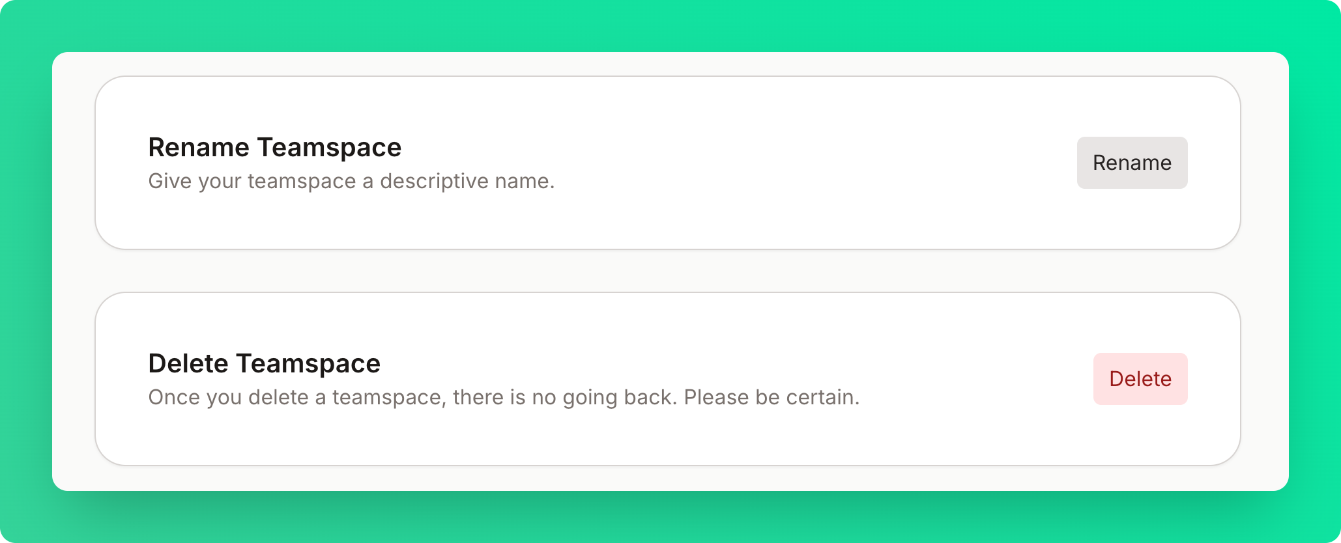This screenshot has width=1341, height=543.
Task: Click the descriptive name hint text
Action: click(x=353, y=182)
